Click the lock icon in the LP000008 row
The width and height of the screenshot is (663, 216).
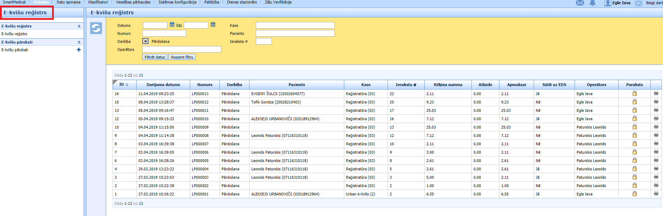click(634, 135)
